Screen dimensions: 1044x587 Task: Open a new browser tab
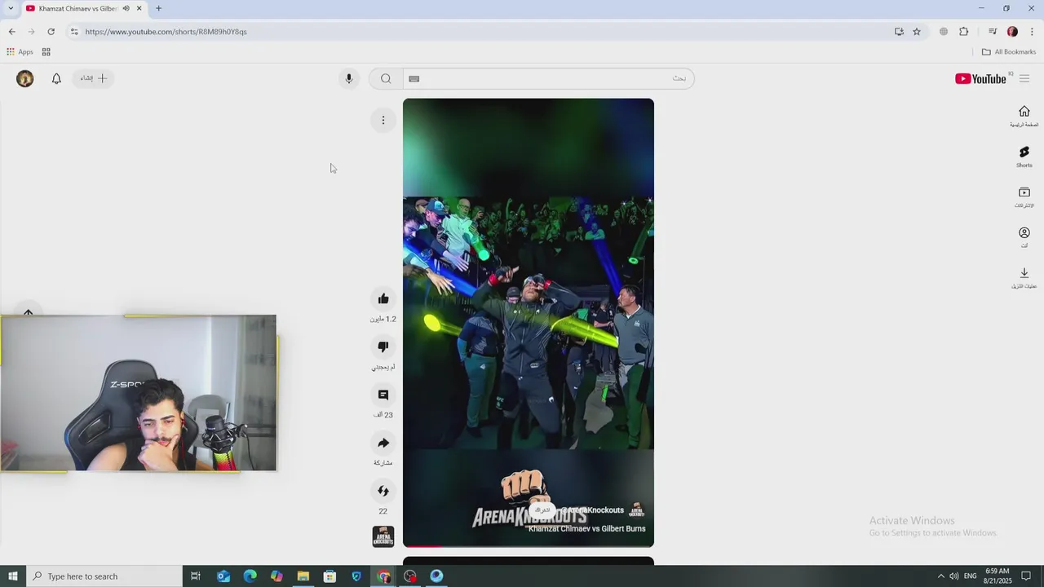click(x=158, y=8)
